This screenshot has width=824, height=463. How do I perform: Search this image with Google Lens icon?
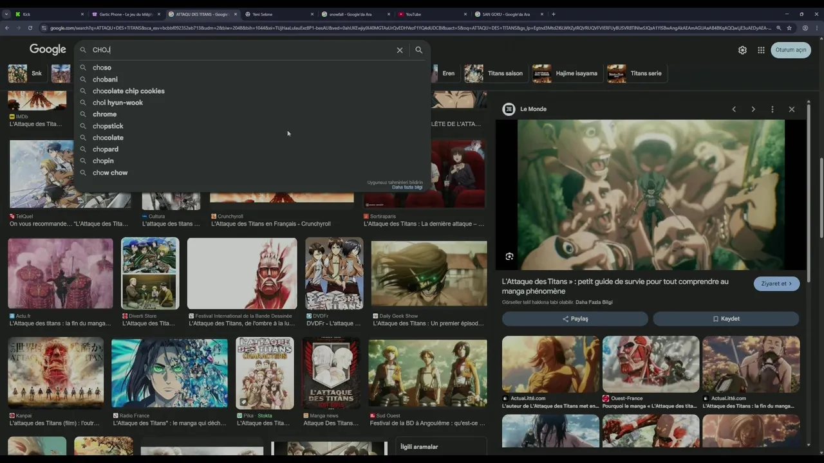pyautogui.click(x=509, y=256)
